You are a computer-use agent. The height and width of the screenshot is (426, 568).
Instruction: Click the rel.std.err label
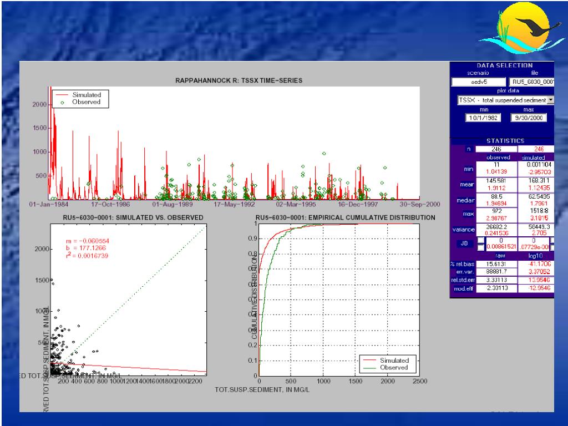pyautogui.click(x=463, y=280)
